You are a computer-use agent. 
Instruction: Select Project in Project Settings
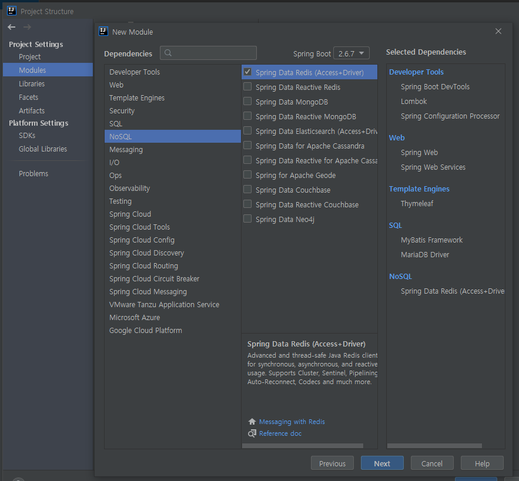[48, 56]
